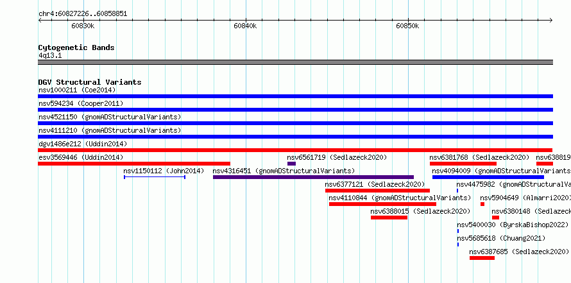Click the nsv6388015 (Sedlazeck2020) label
571x283 pixels.
tap(420, 211)
